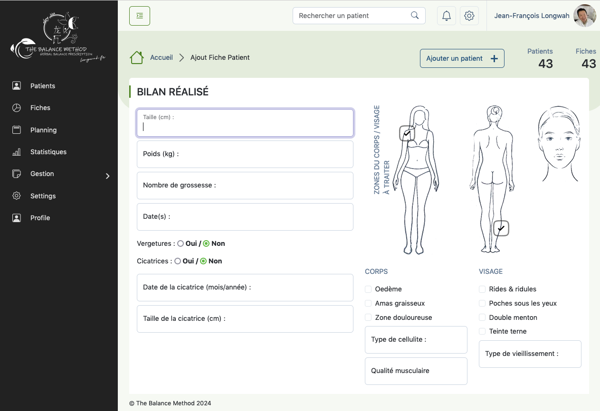Image resolution: width=600 pixels, height=411 pixels.
Task: Click the Ajouter un patient button
Action: 462,58
